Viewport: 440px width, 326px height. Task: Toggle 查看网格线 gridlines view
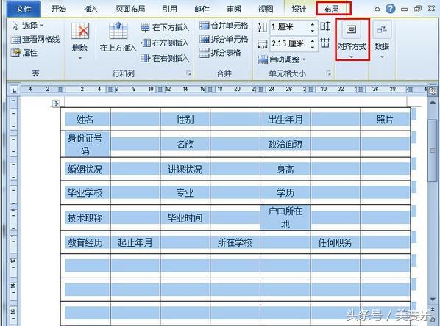pos(35,39)
